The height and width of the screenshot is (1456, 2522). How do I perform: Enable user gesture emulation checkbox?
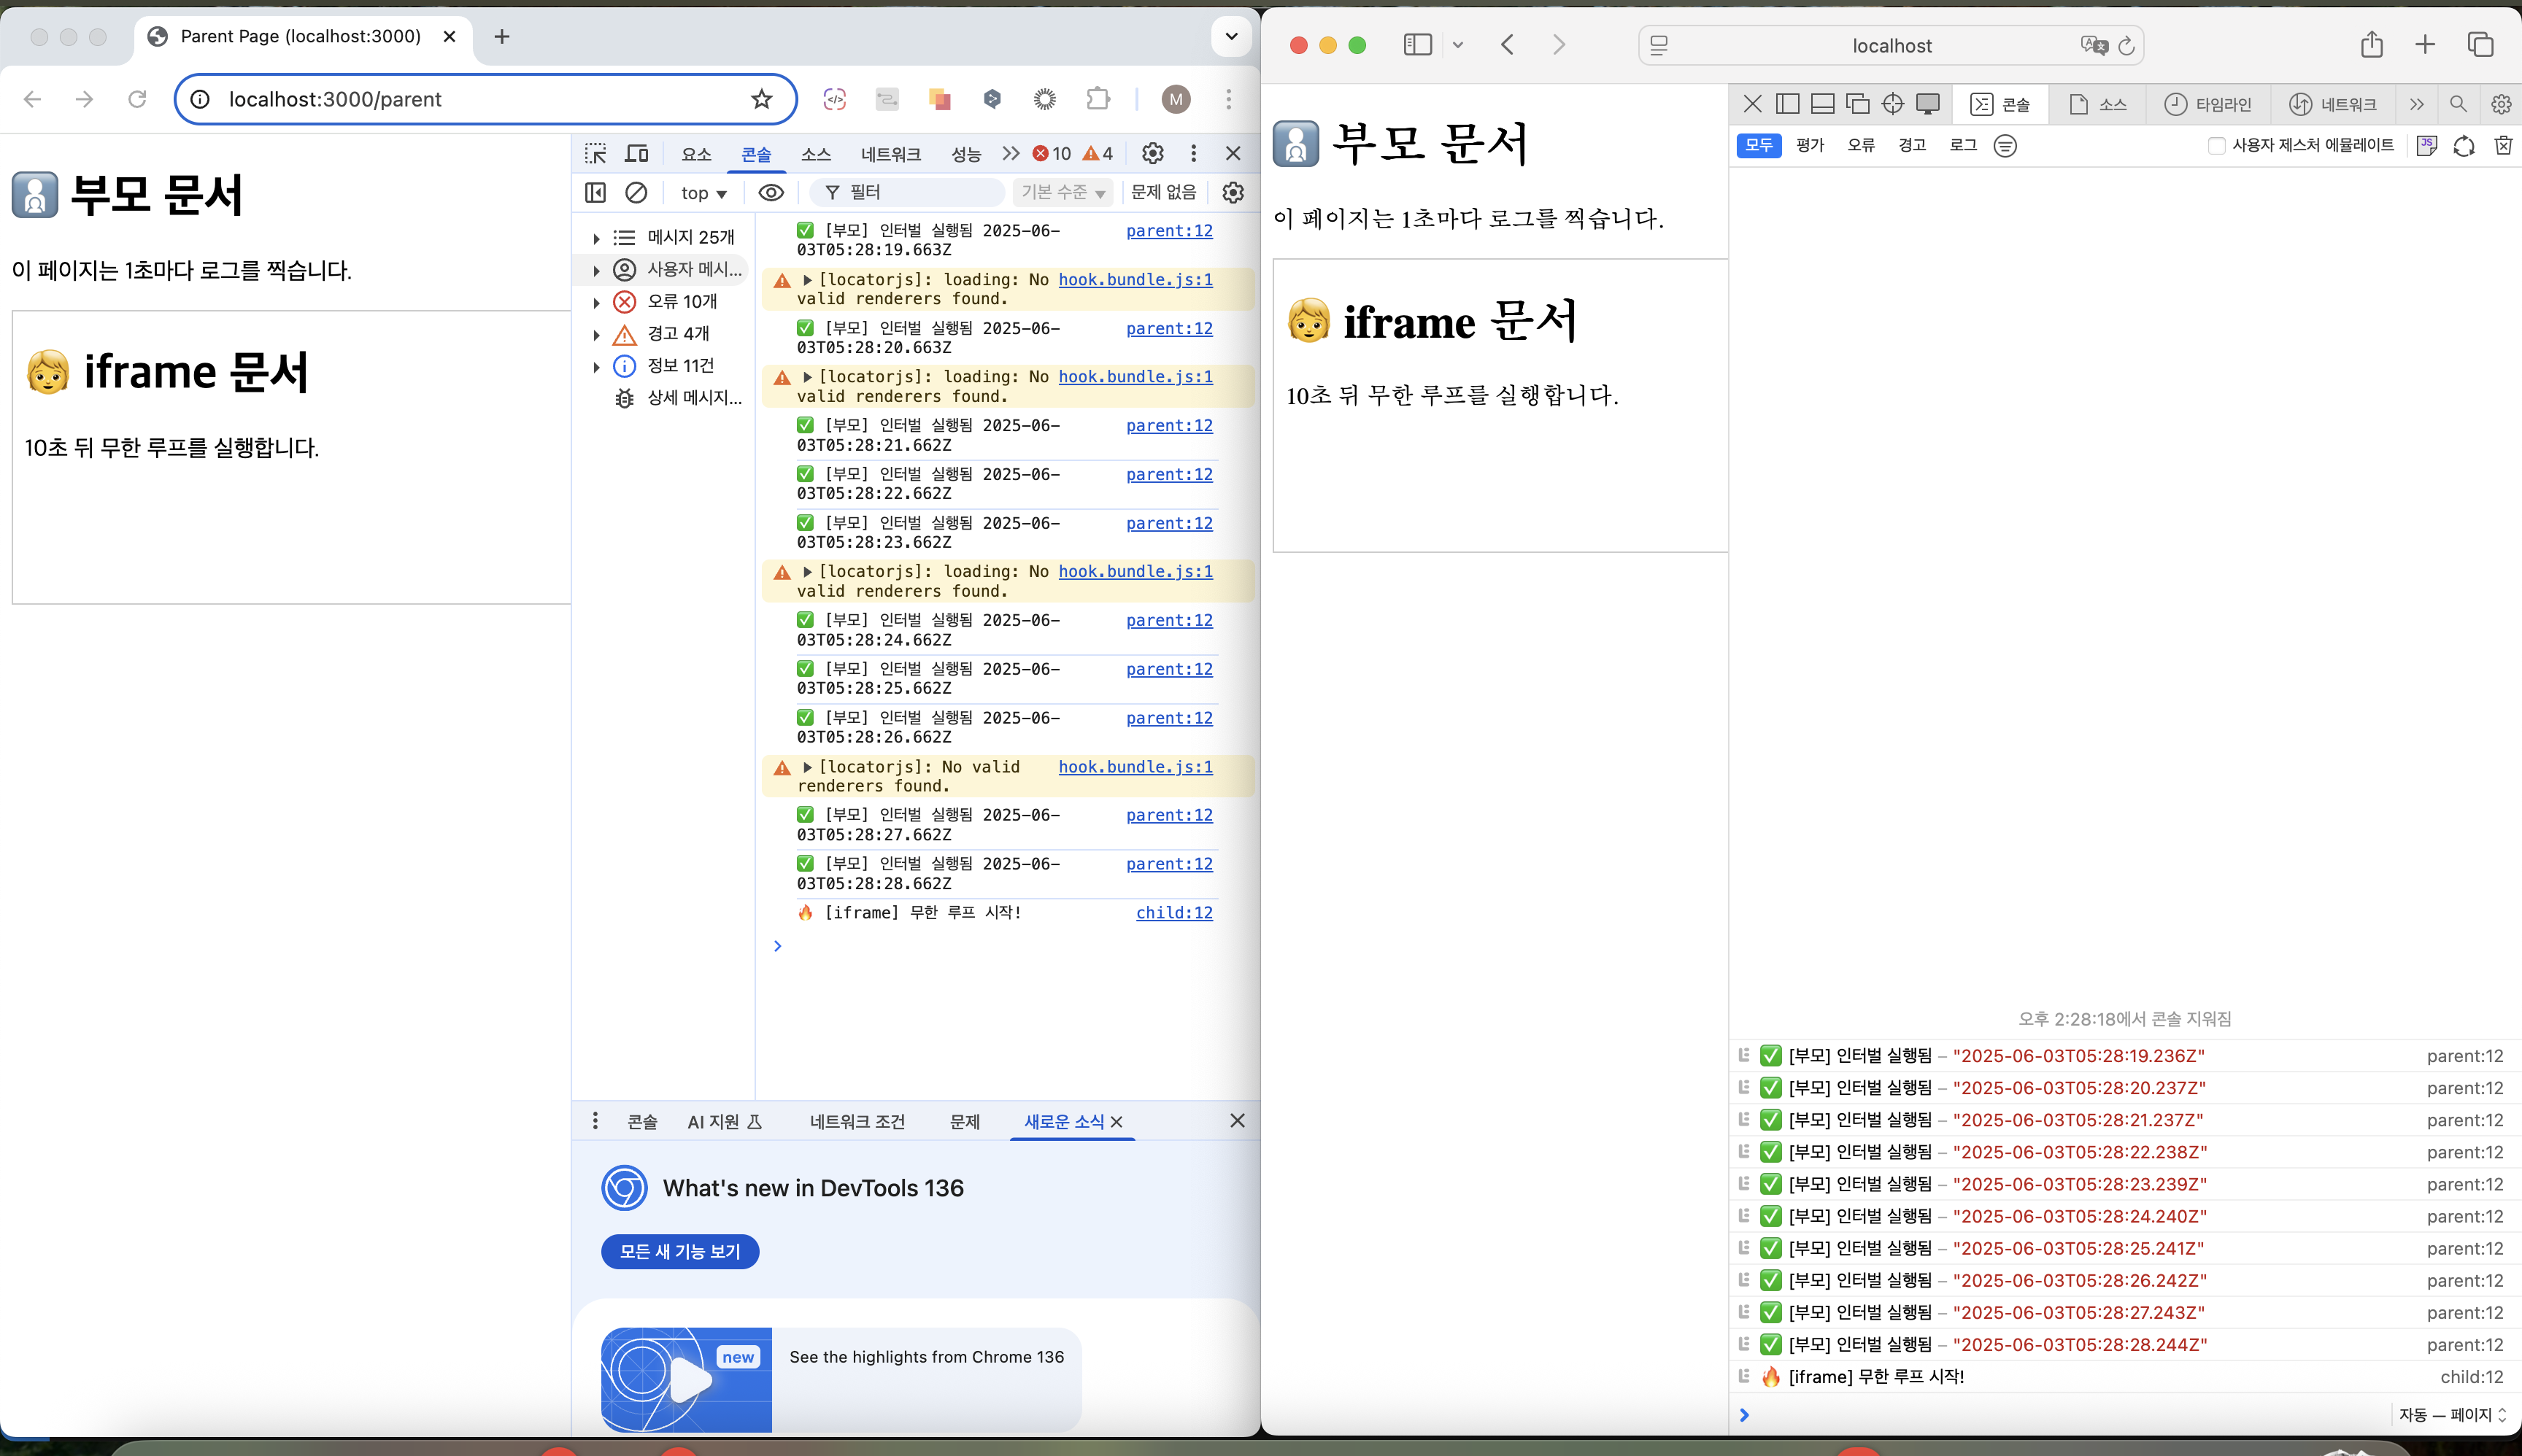[x=2216, y=146]
